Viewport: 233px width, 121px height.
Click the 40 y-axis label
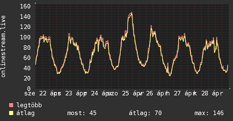pos(27,68)
